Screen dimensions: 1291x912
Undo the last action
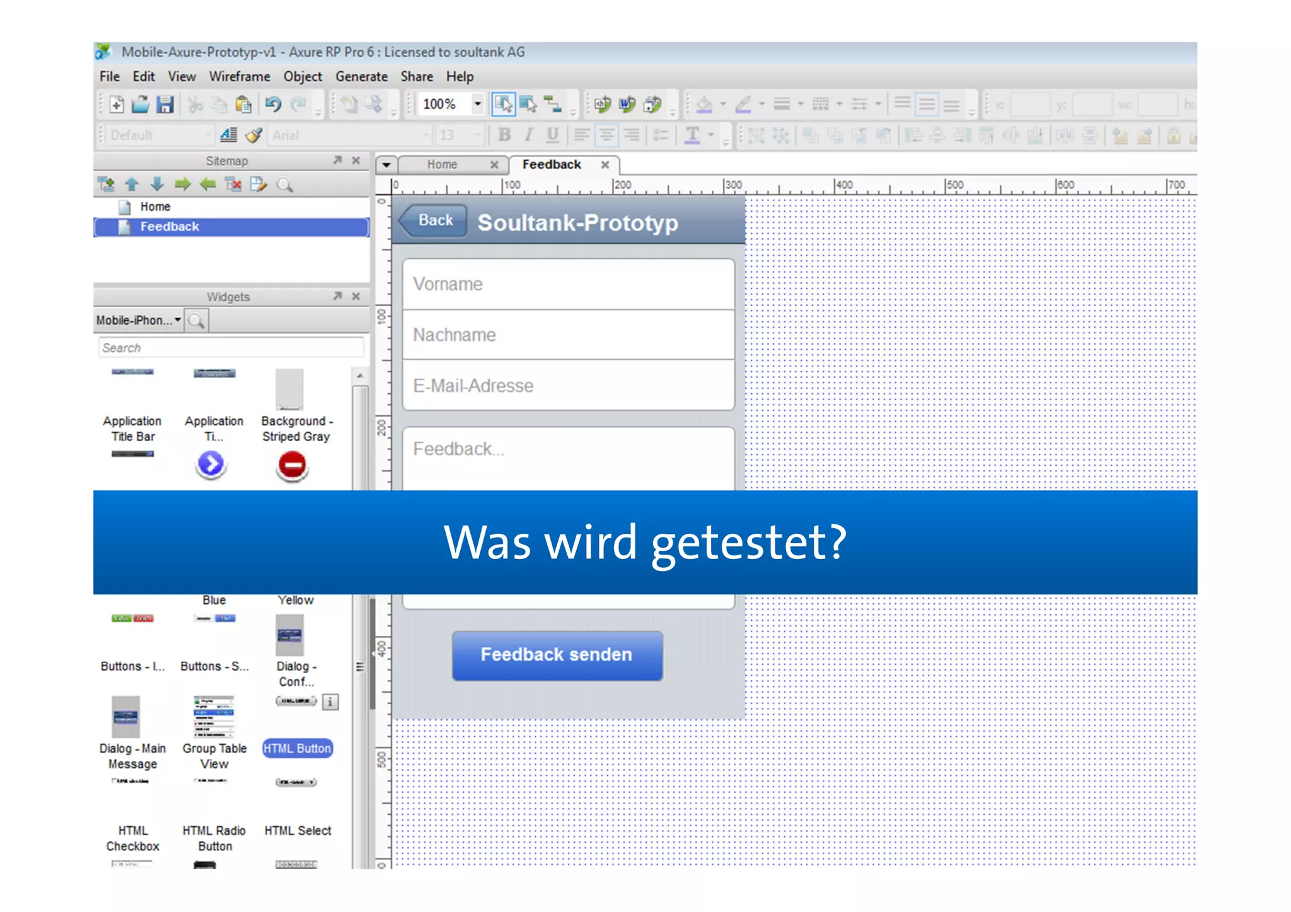click(272, 104)
